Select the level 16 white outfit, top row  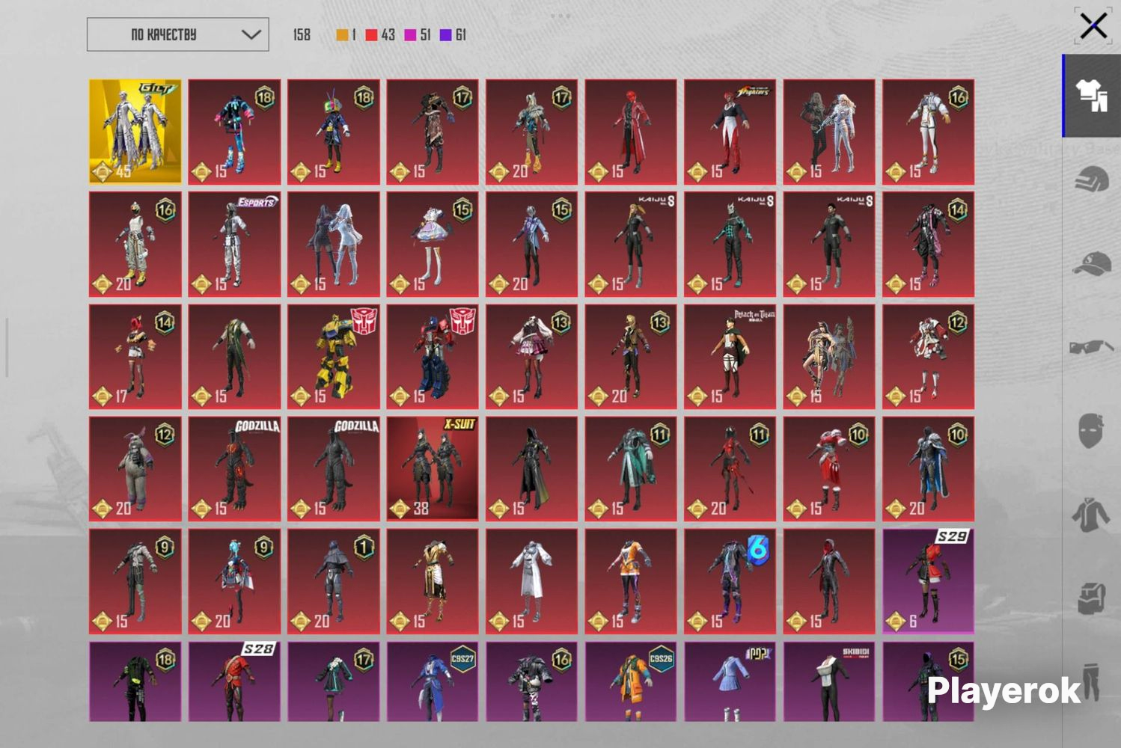pos(928,132)
